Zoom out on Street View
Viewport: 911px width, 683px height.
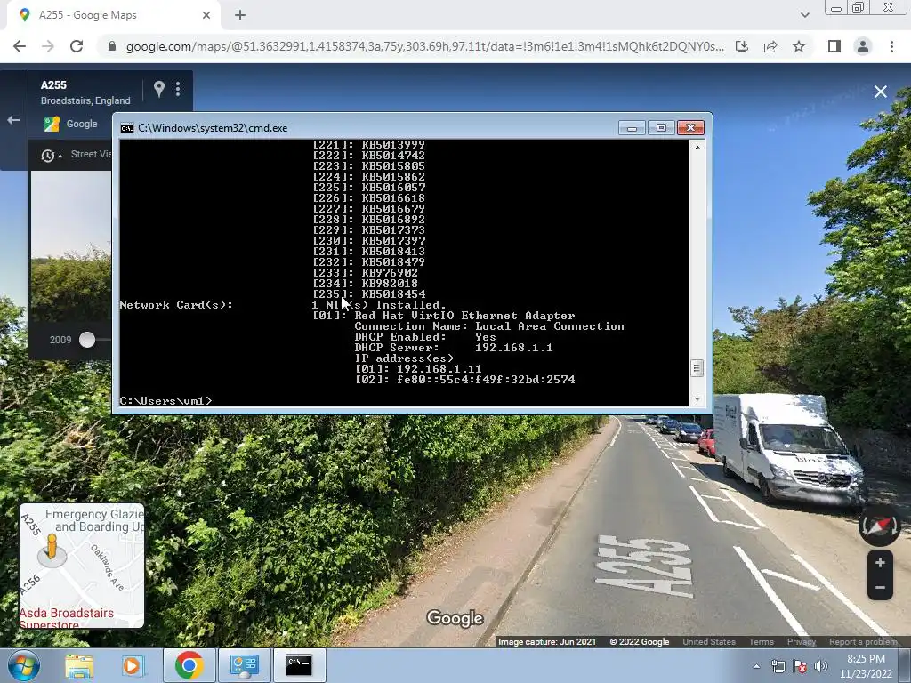(880, 587)
